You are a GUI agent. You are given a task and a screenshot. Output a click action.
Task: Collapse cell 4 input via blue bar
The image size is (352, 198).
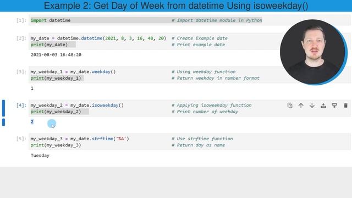(3, 108)
